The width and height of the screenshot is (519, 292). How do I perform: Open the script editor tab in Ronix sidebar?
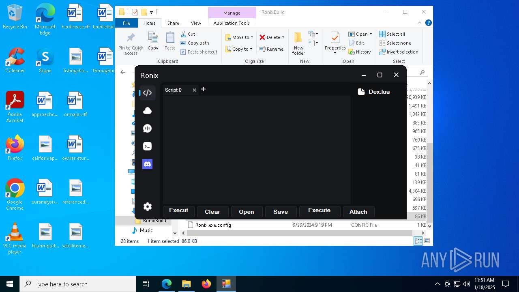point(148,93)
